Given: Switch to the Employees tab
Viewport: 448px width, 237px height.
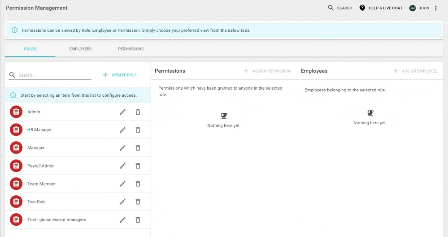Looking at the screenshot, I should click(80, 49).
